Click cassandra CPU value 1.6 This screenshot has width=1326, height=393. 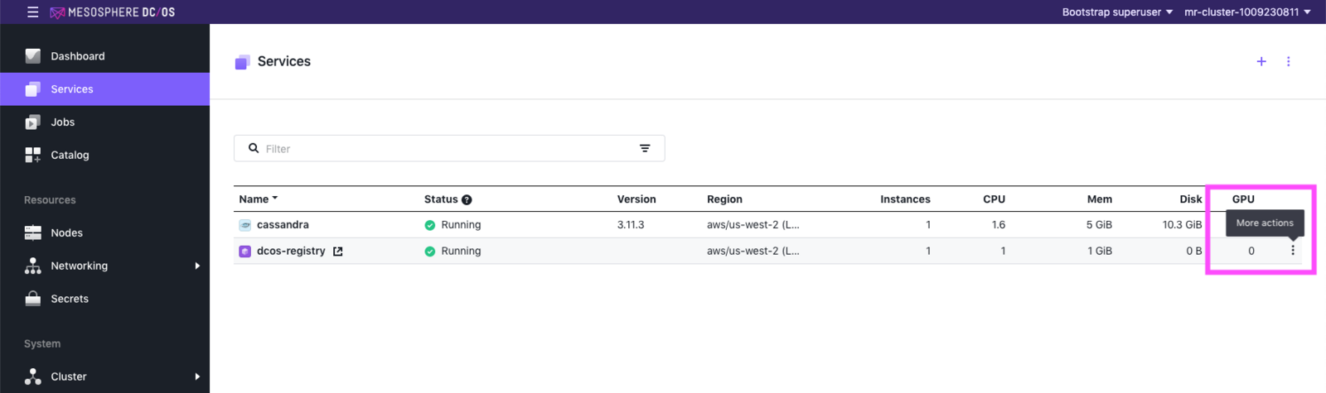999,225
